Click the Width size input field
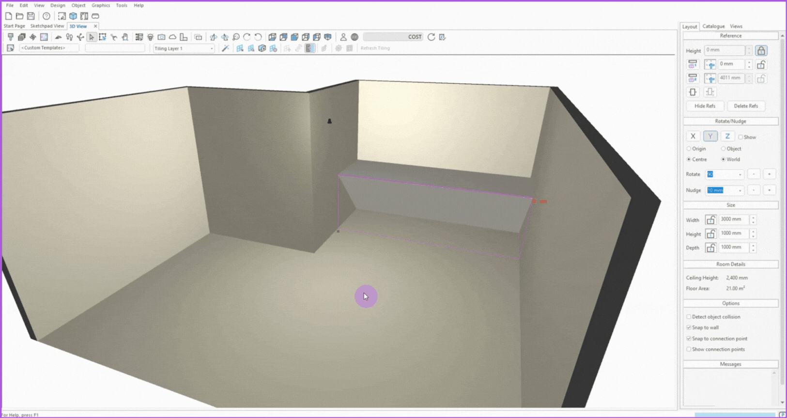Image resolution: width=787 pixels, height=418 pixels. point(733,219)
